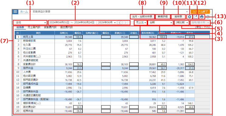This screenshot has height=116, width=226.
Task: Click the 業績評価 button
Action: (x=163, y=17)
